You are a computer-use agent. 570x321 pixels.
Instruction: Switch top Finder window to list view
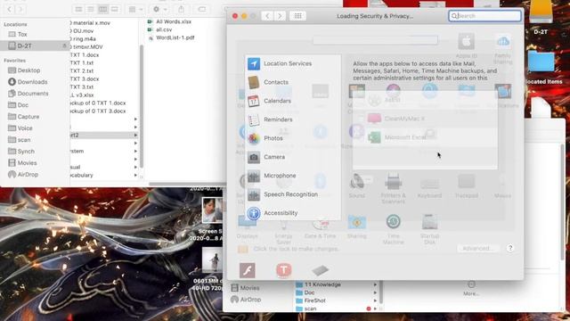click(91, 9)
